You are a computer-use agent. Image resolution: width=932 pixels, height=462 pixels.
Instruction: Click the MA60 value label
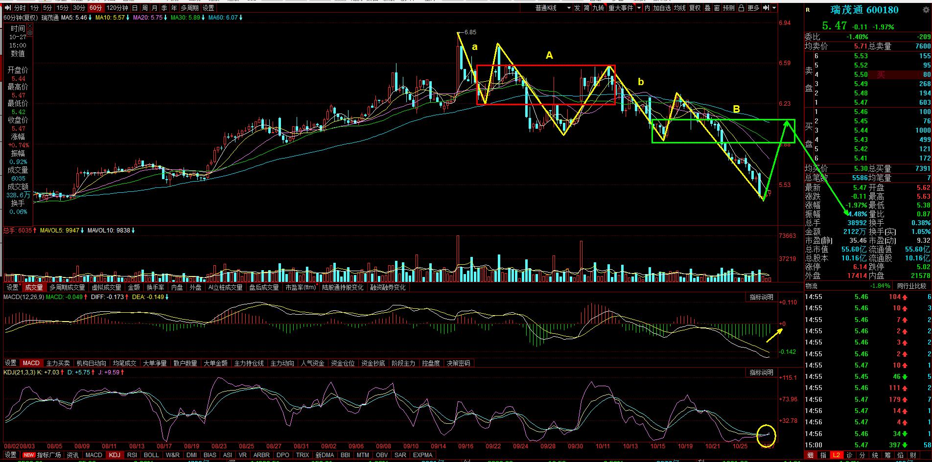pyautogui.click(x=223, y=18)
